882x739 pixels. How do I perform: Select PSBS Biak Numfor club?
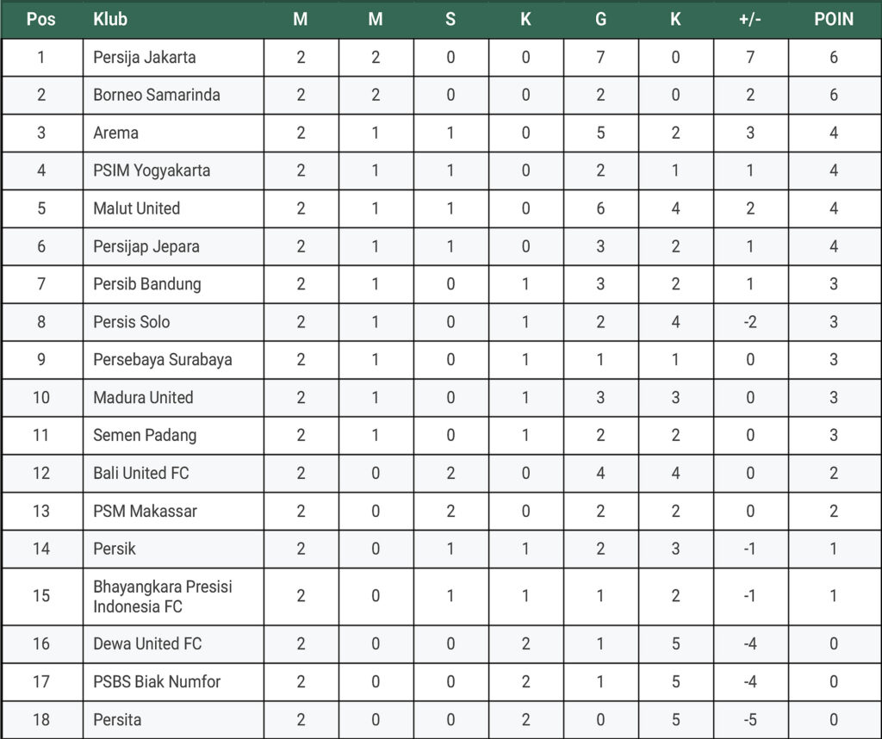coord(157,681)
